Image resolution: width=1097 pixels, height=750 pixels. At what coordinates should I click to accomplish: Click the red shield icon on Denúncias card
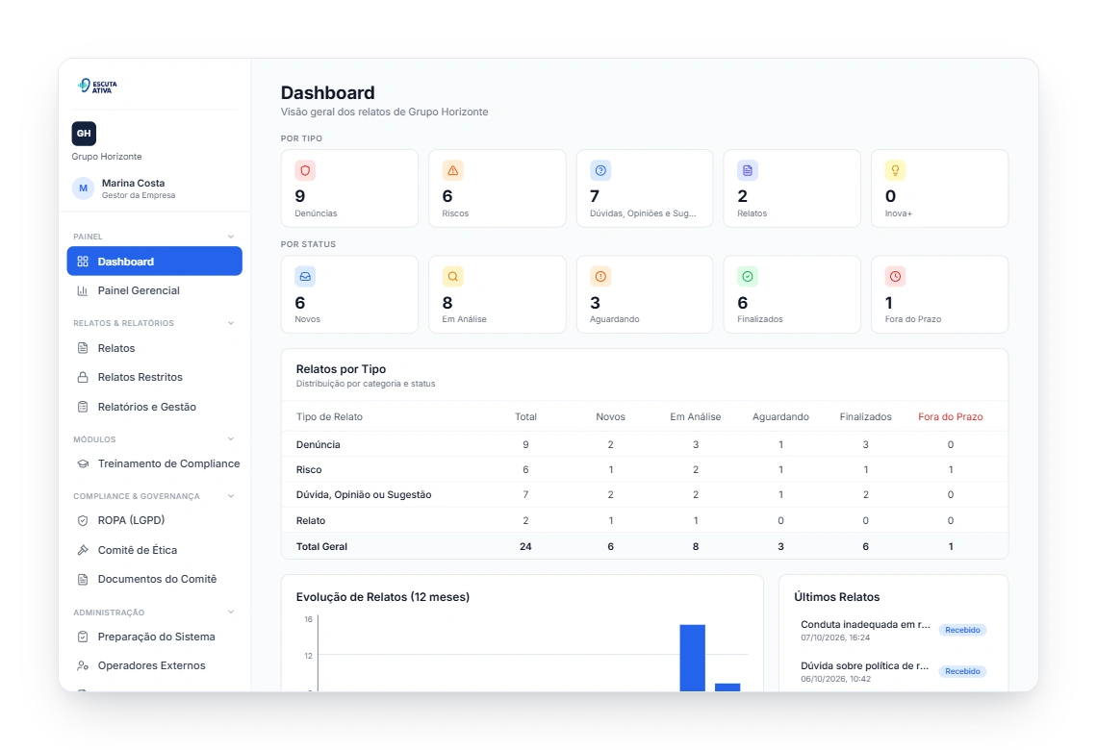(305, 170)
